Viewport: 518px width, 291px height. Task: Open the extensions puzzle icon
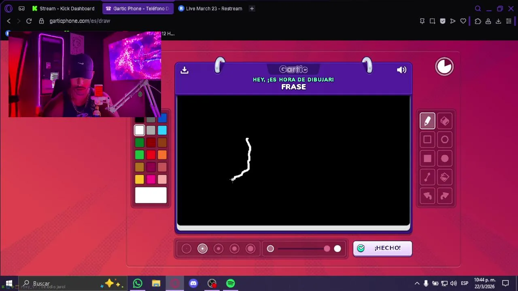point(478,21)
